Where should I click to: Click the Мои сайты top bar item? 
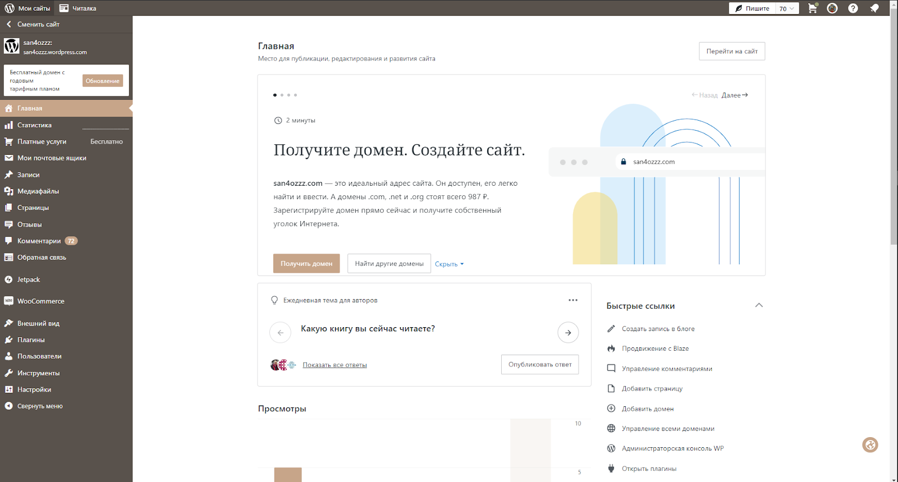click(28, 8)
